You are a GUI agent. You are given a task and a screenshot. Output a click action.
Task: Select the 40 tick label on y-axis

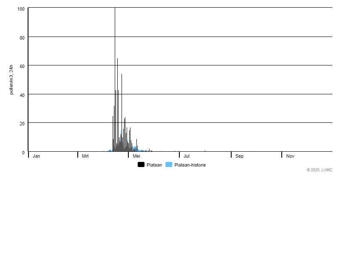pyautogui.click(x=22, y=95)
